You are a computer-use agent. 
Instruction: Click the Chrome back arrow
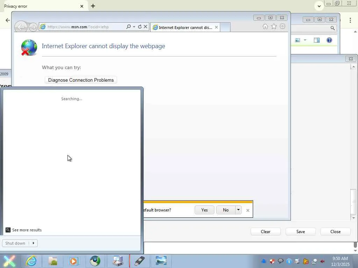[8, 20]
